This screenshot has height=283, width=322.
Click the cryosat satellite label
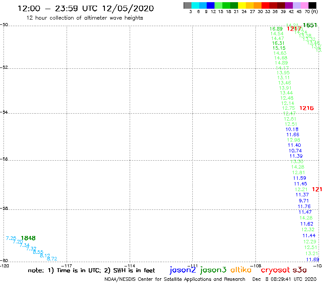click(x=275, y=270)
